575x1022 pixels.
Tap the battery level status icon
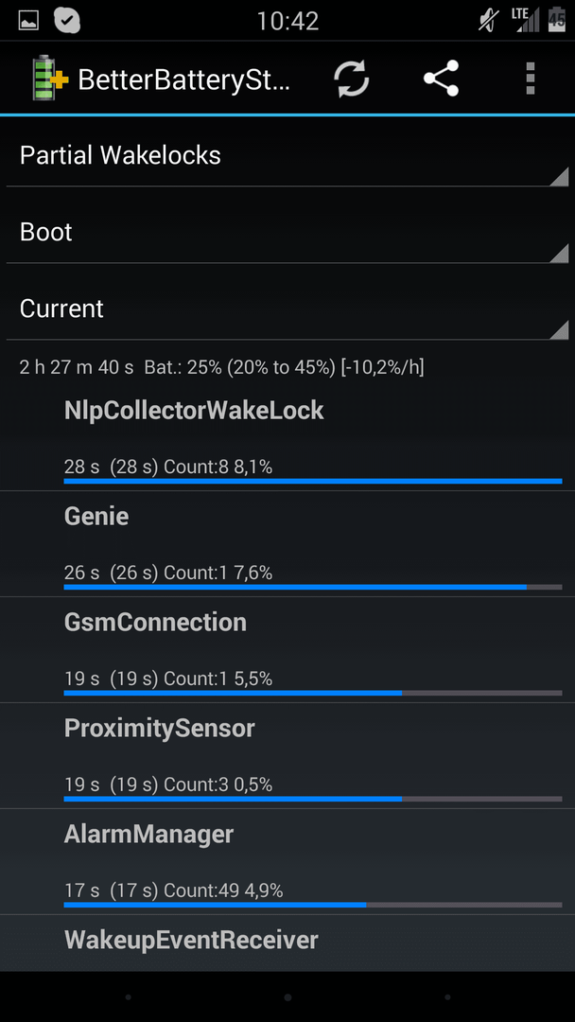(557, 20)
